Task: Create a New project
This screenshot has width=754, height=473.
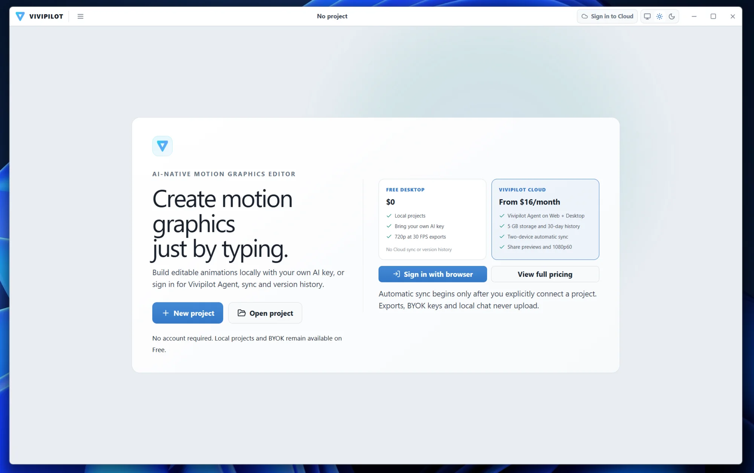Action: click(x=188, y=313)
